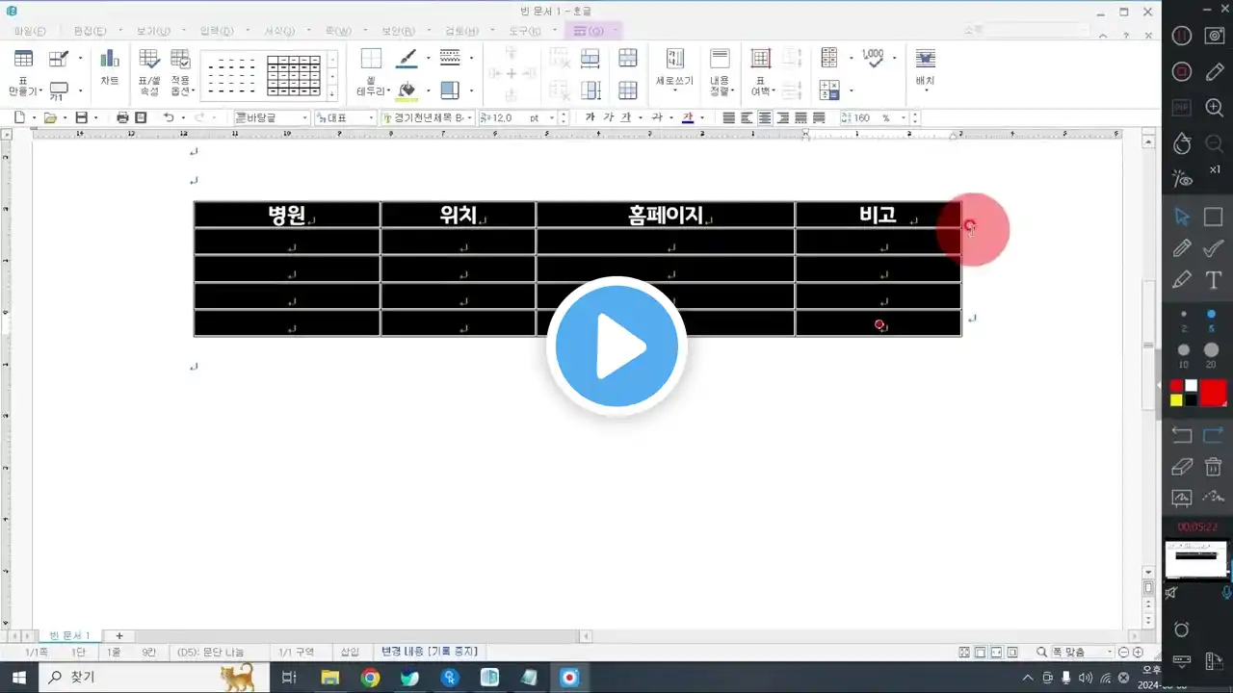
Task: Toggle justify paragraph alignment
Action: [x=728, y=117]
